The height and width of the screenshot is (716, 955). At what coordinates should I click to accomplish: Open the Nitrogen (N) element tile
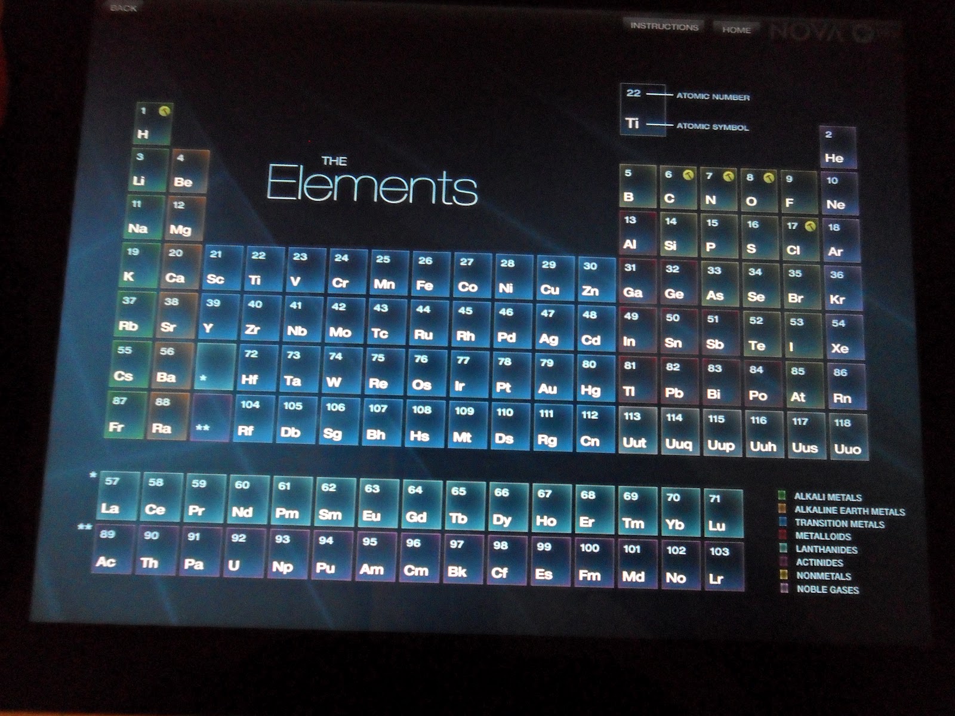[719, 189]
